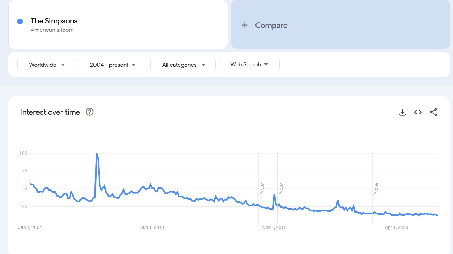453x254 pixels.
Task: Change the Web Search type dropdown
Action: coord(249,65)
